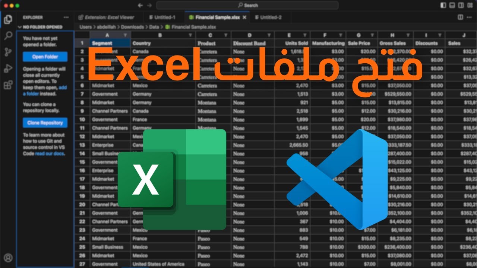Open the Search view in the activity bar
477x268 pixels.
tap(8, 36)
